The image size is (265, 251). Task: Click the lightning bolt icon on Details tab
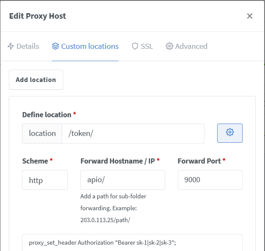pyautogui.click(x=11, y=46)
